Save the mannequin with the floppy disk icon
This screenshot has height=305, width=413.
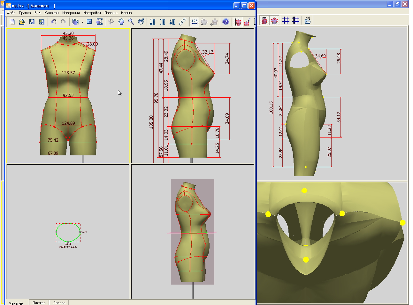[x=32, y=22]
